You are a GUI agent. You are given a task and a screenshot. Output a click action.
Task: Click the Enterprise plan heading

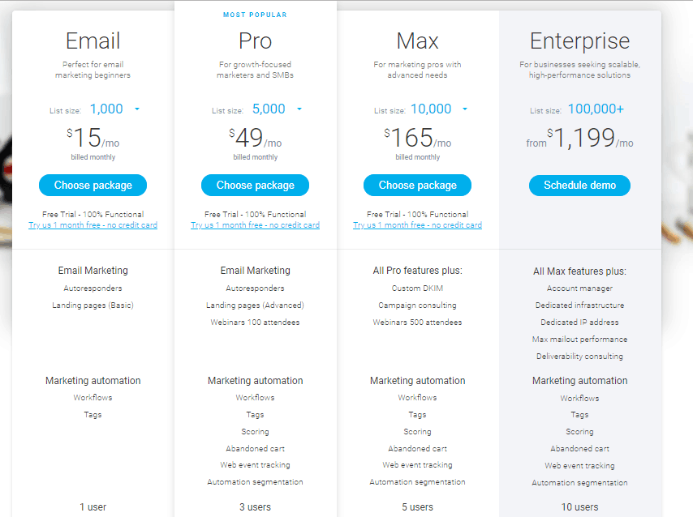click(579, 41)
